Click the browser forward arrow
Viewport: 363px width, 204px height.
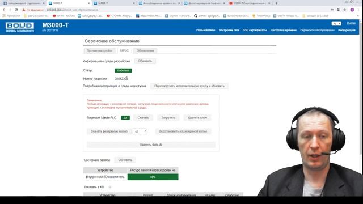(10, 10)
